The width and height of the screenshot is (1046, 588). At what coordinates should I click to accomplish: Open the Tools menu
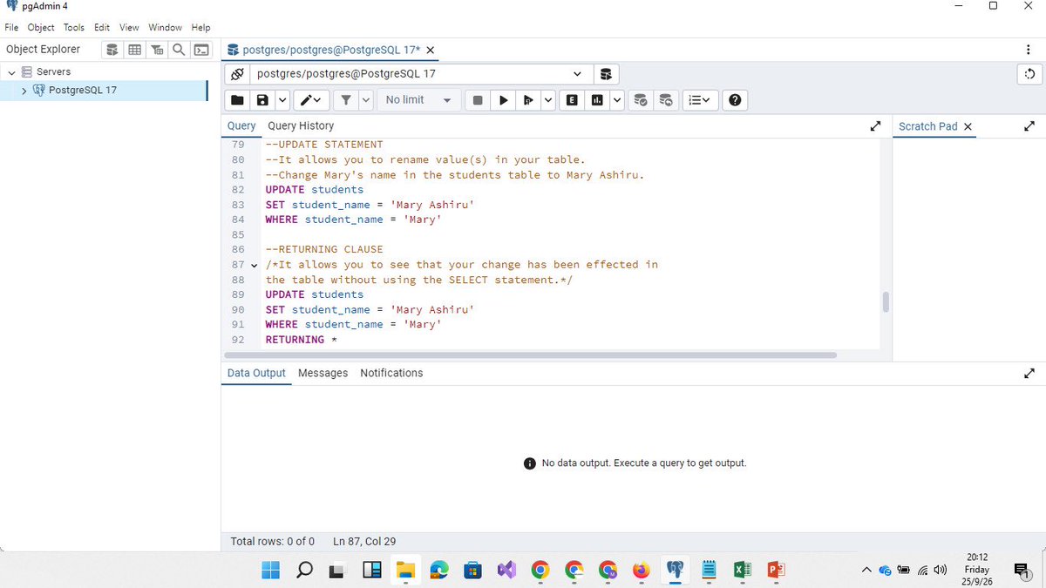coord(74,28)
